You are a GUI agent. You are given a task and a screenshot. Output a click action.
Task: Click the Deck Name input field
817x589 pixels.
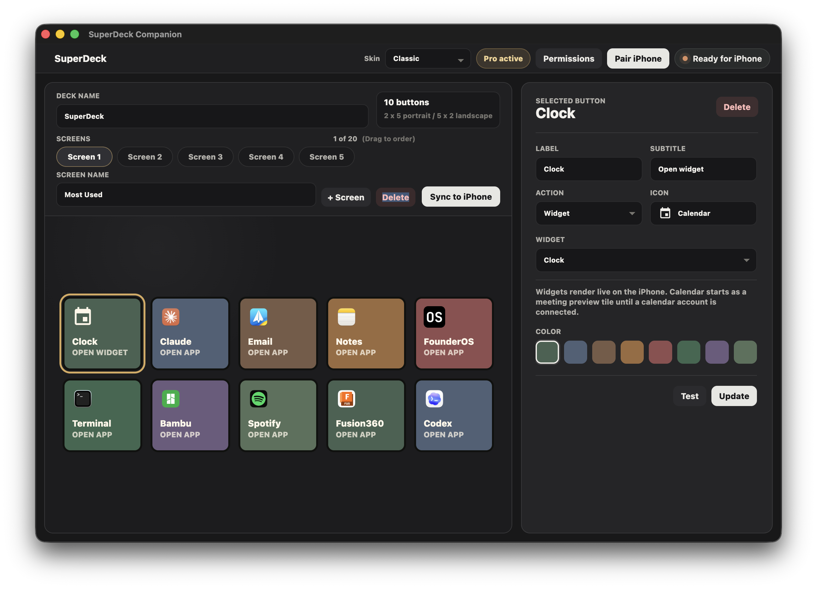point(212,116)
